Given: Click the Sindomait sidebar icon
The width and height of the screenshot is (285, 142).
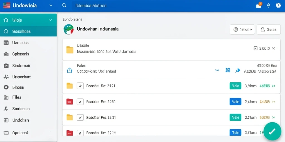Looking at the screenshot, I should pyautogui.click(x=6, y=65).
